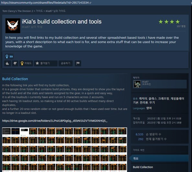The image size is (192, 172).
Task: Open the 가이드 breadcrumb link
Action: [39, 11]
